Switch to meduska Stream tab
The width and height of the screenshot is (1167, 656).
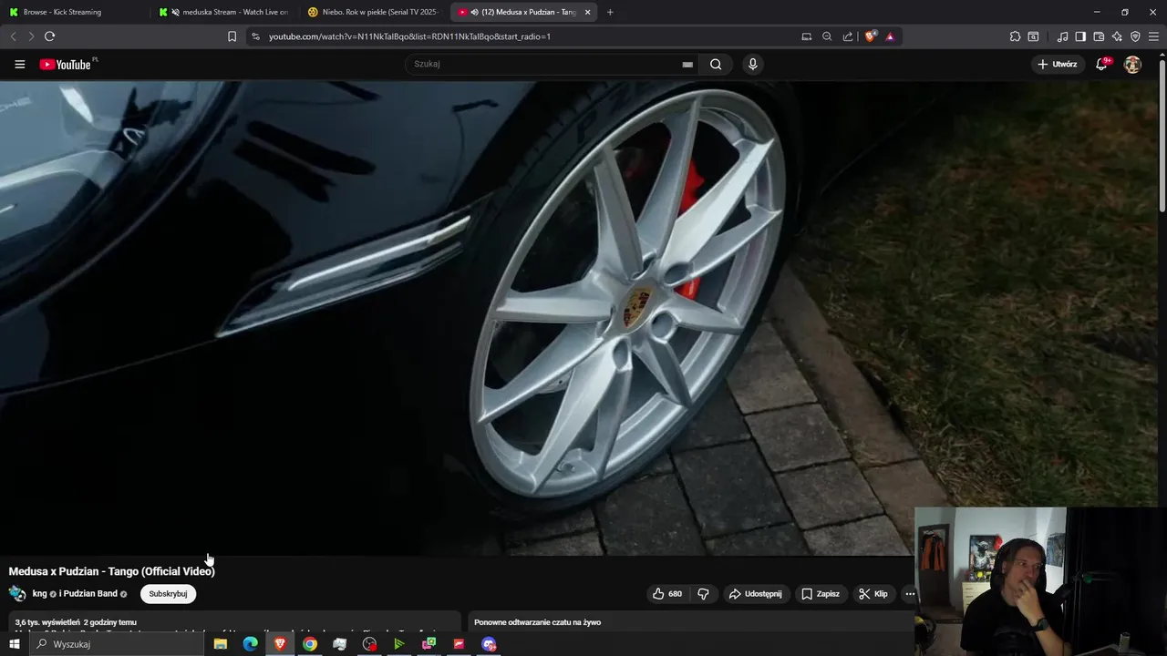(223, 12)
